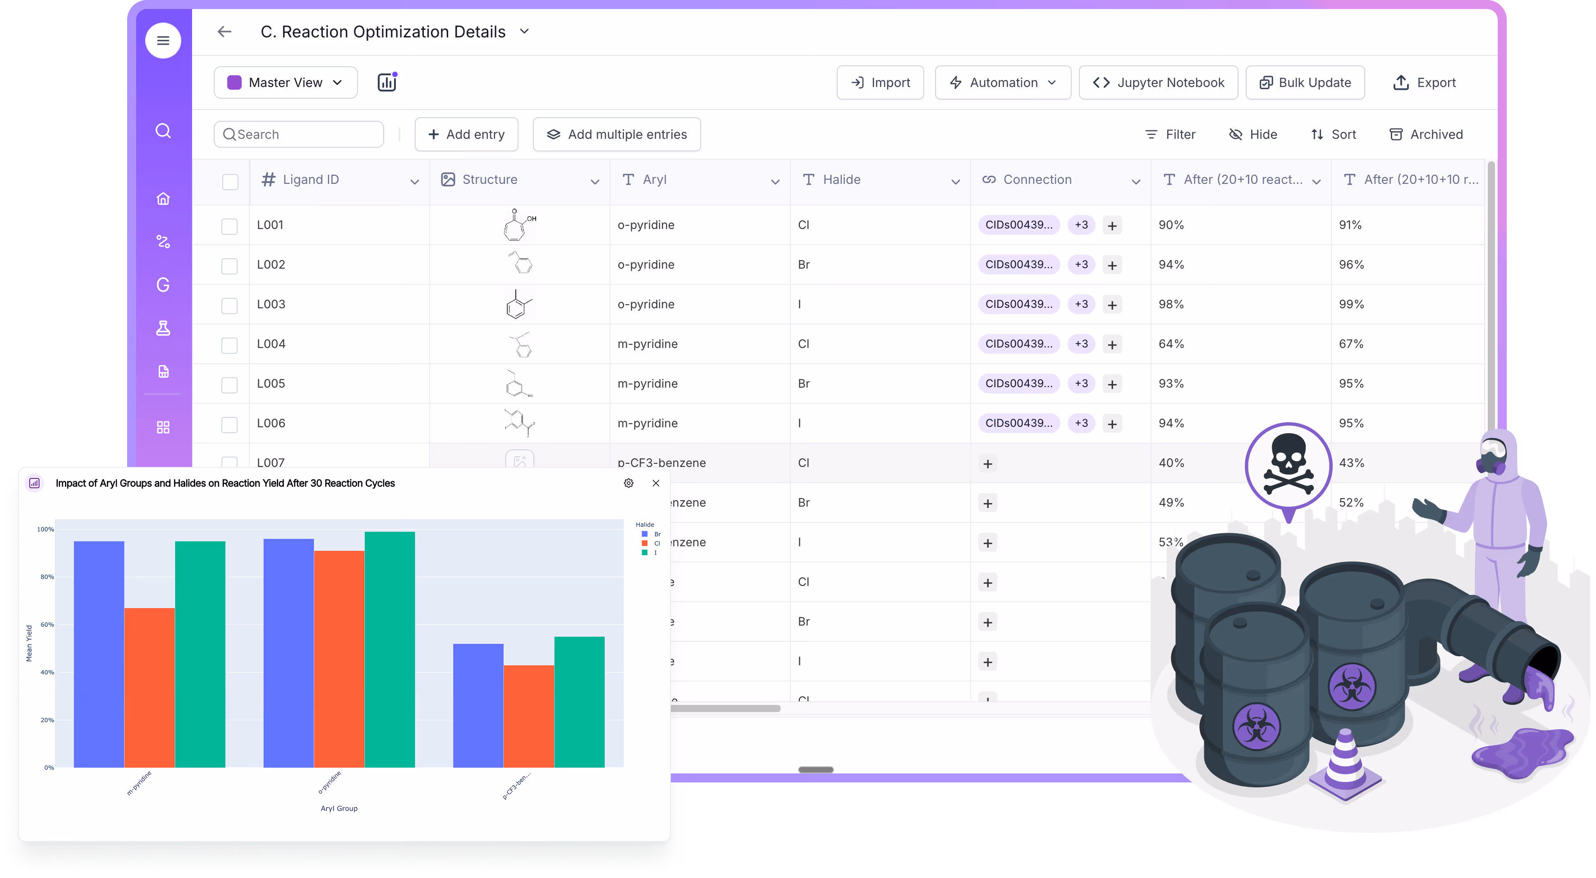Expand the Halide column header chevron

point(955,182)
